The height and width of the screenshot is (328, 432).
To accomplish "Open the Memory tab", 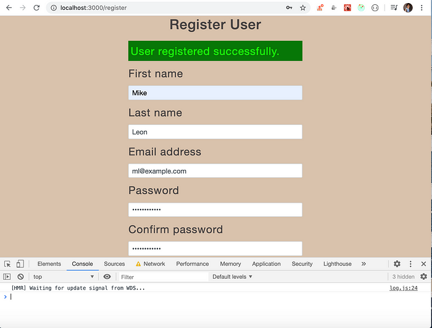I will click(230, 264).
